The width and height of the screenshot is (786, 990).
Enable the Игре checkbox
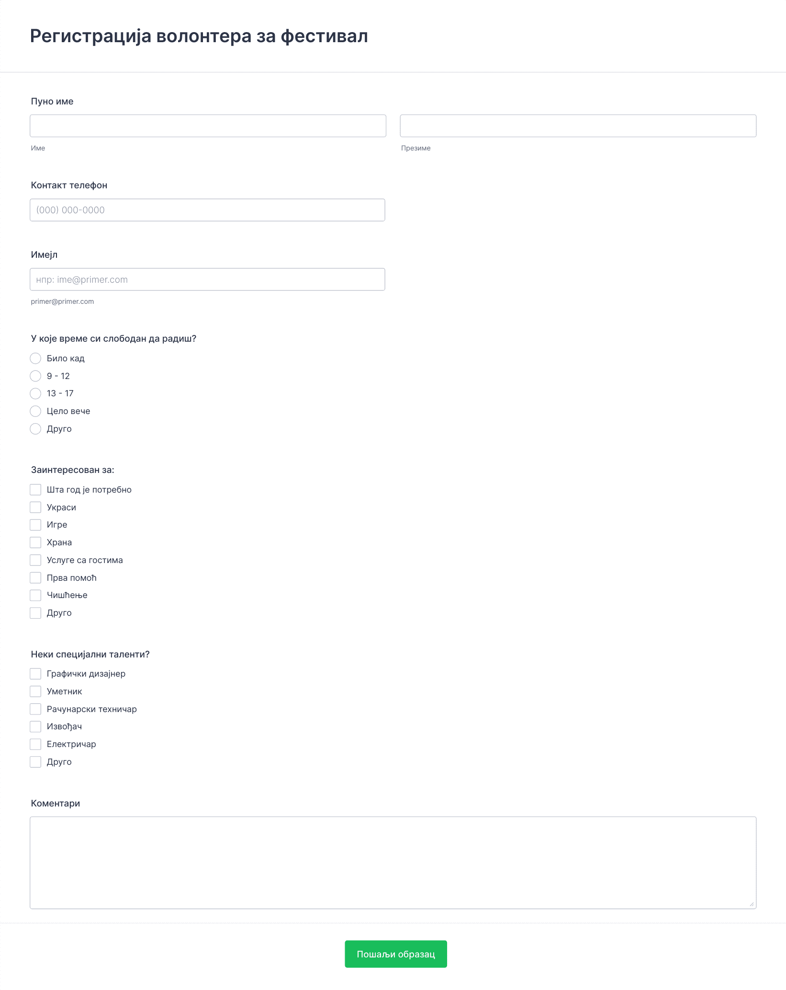[x=35, y=525]
